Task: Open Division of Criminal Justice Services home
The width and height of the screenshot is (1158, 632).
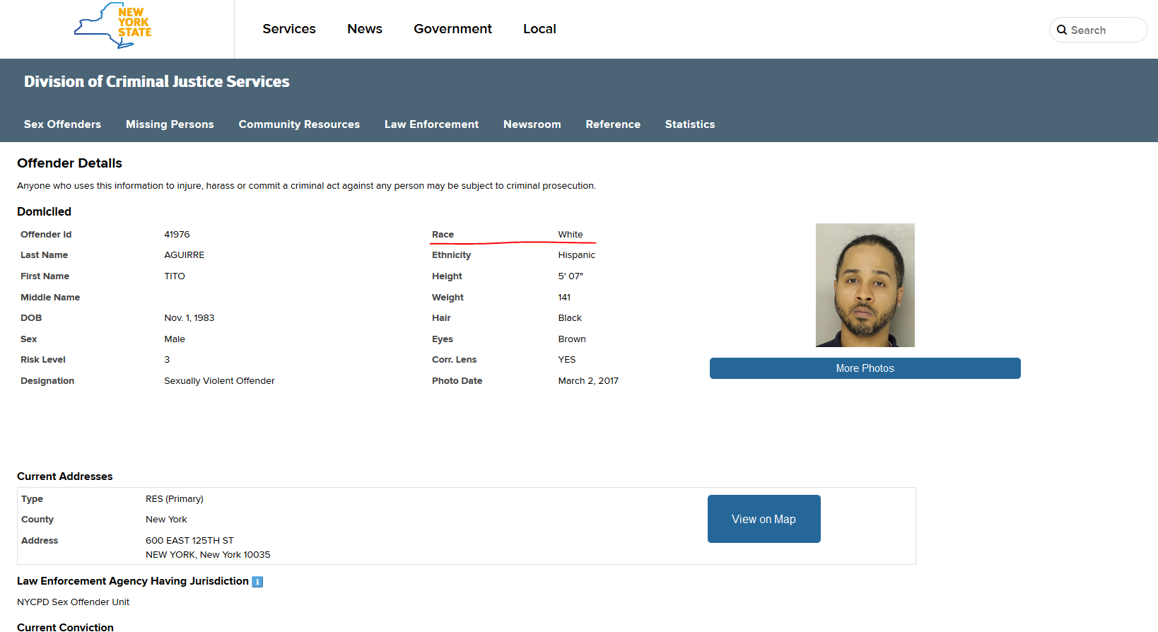Action: [x=156, y=82]
